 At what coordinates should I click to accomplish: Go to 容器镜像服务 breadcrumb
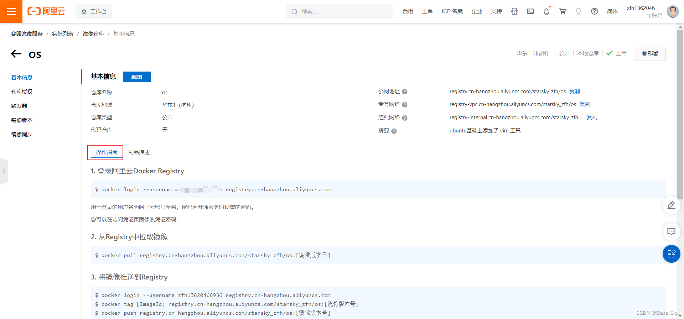click(x=27, y=33)
